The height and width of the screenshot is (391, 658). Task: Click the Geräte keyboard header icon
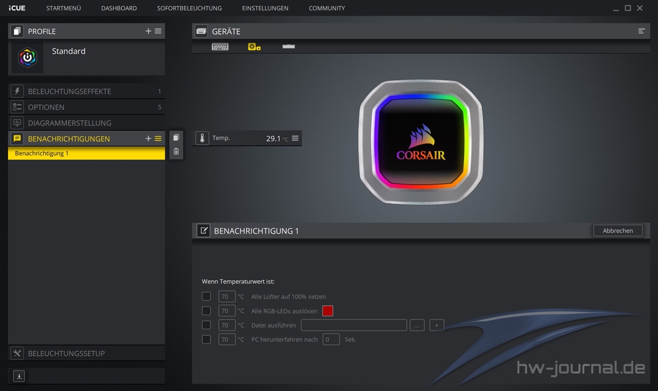[x=201, y=31]
